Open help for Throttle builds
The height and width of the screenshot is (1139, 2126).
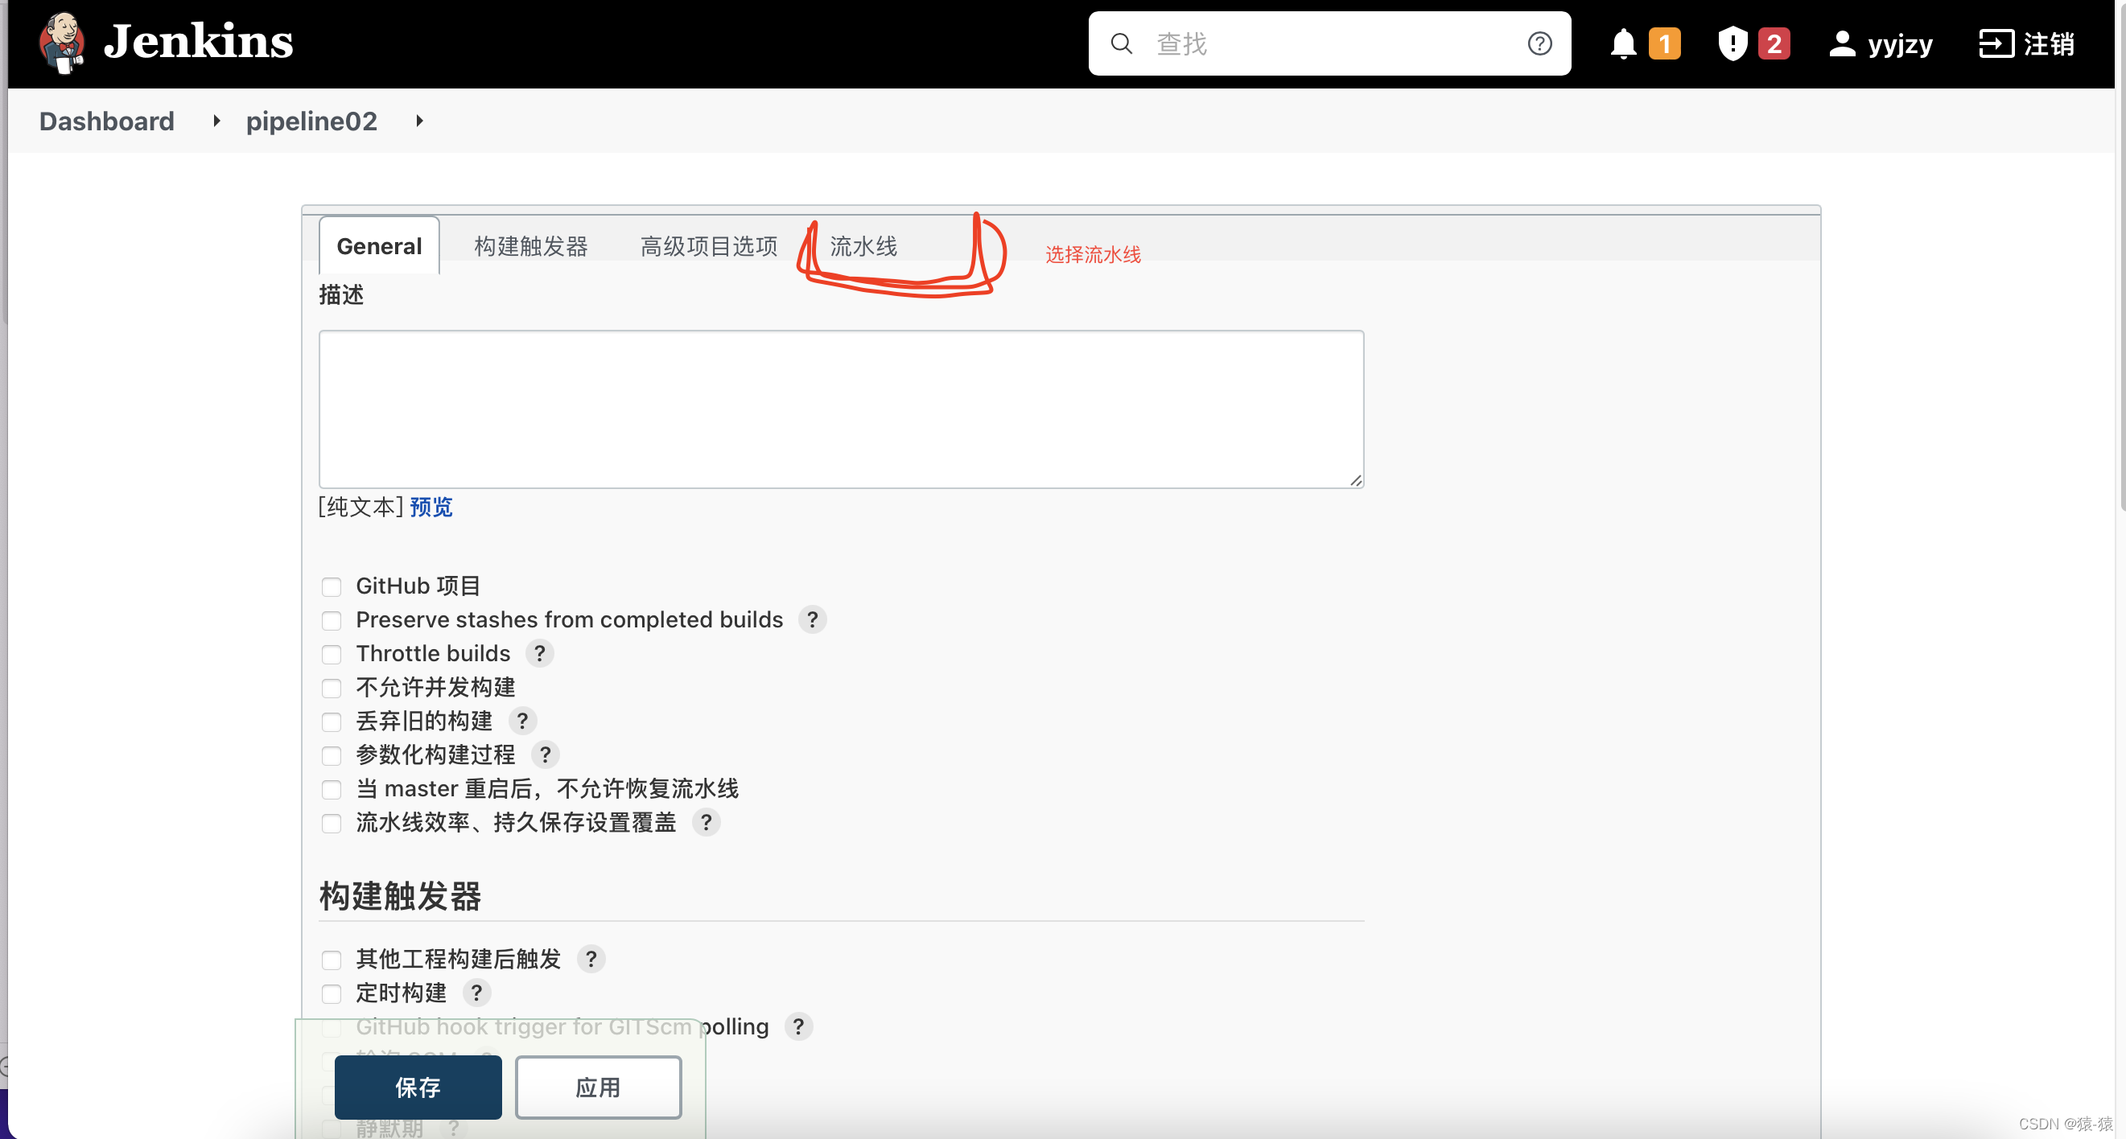pyautogui.click(x=540, y=653)
